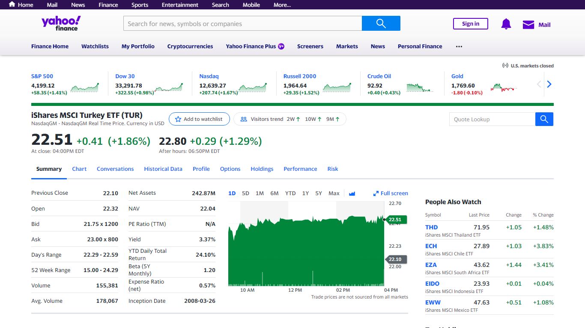Click the Net Assets value 242.87M
Screen dimensions: 585x328
coord(203,193)
